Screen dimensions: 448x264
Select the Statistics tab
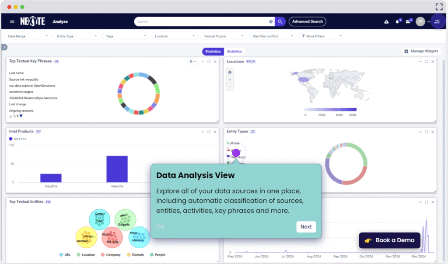(x=213, y=52)
